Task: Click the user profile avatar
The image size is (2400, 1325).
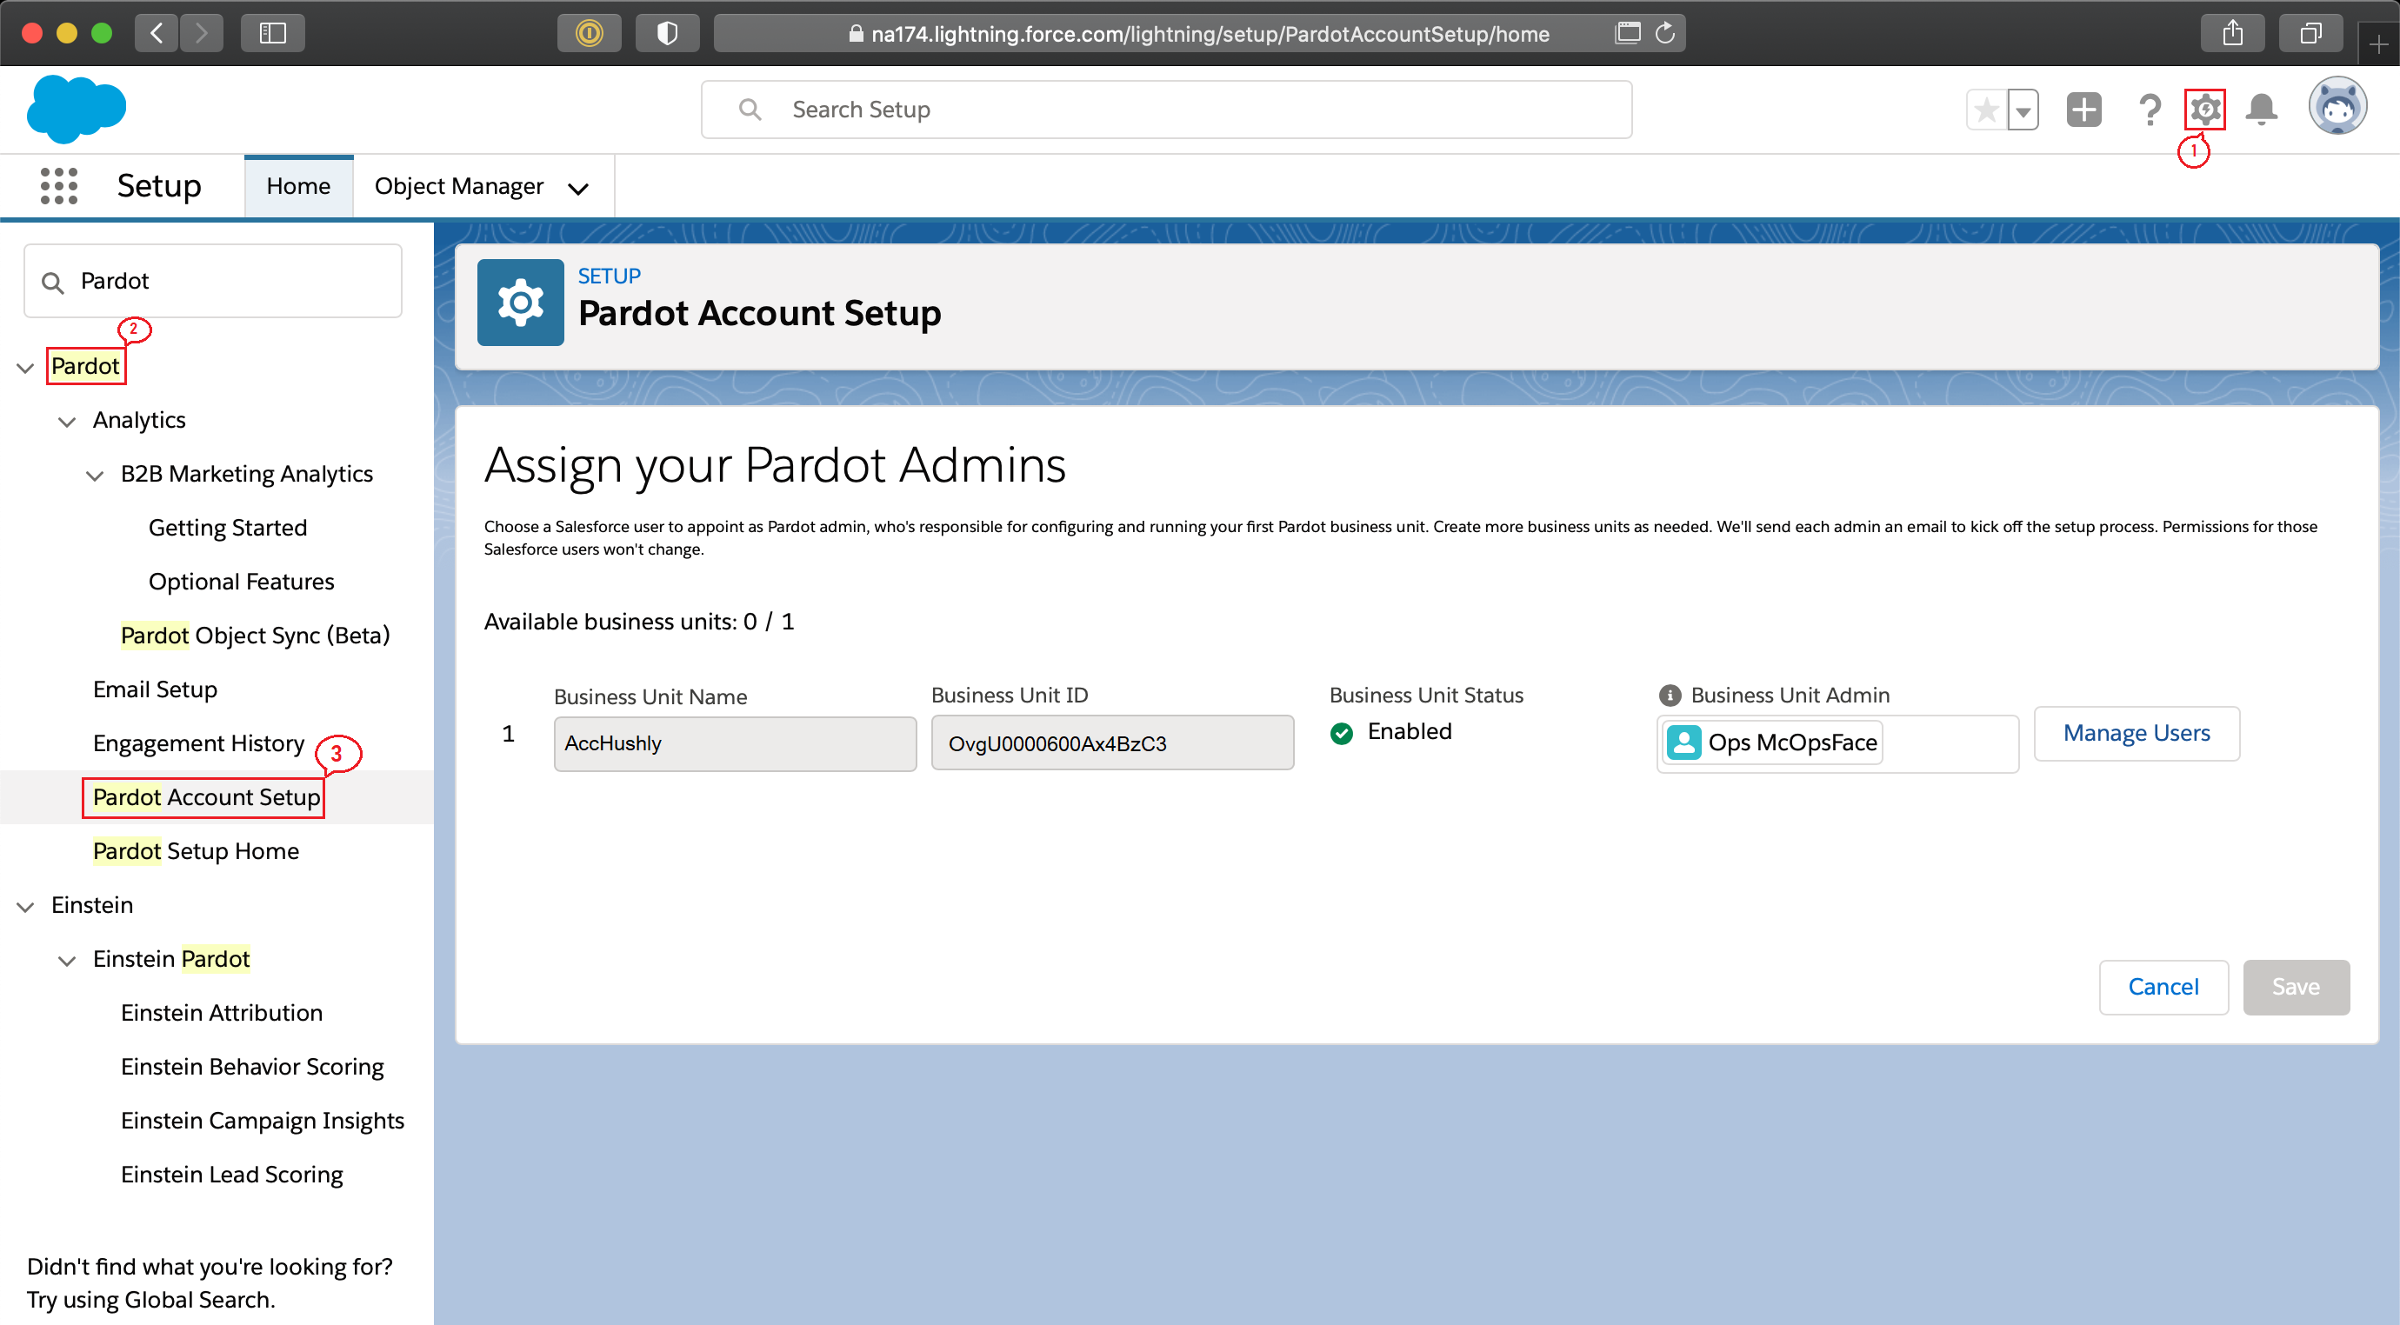Action: [x=2337, y=108]
